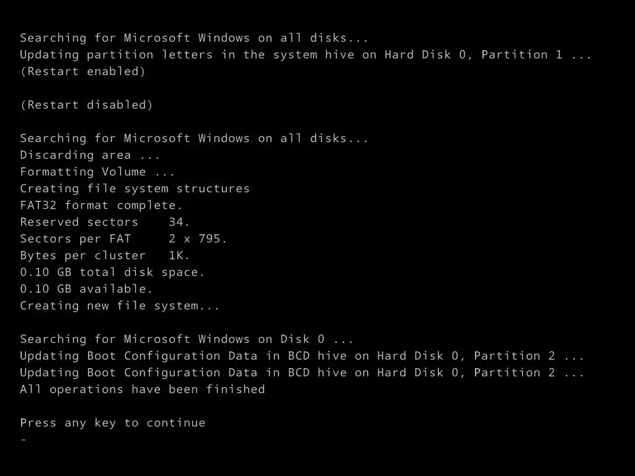This screenshot has height=476, width=635.
Task: Select the 'Formatting Volume ...' line
Action: [x=97, y=172]
